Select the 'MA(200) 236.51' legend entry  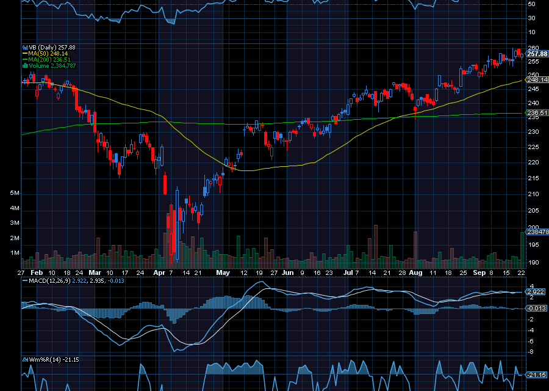pyautogui.click(x=49, y=60)
